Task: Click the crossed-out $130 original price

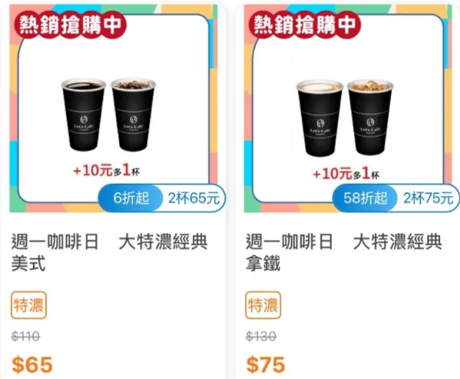Action: [261, 336]
